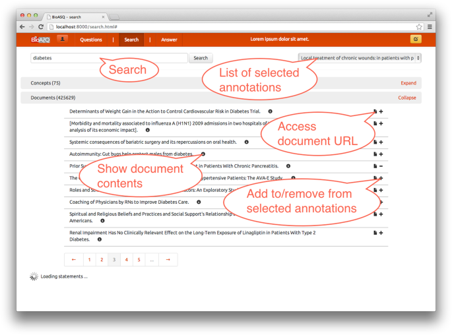This screenshot has width=452, height=335.
Task: Open document URL for Determinants of Weight Gain
Action: [375, 111]
